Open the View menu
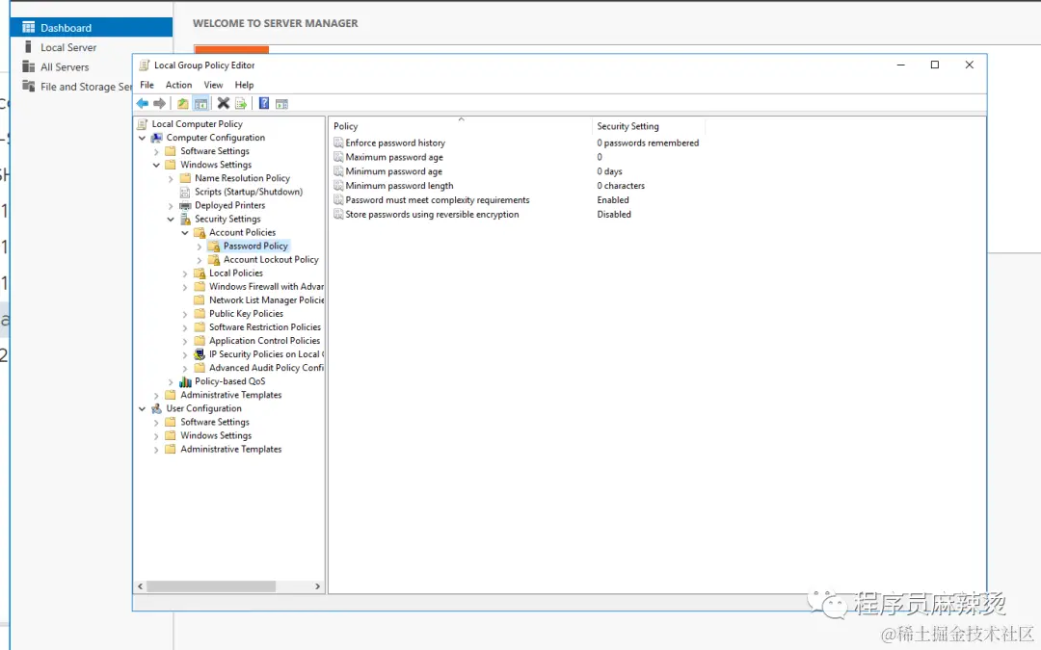The width and height of the screenshot is (1041, 650). (213, 85)
